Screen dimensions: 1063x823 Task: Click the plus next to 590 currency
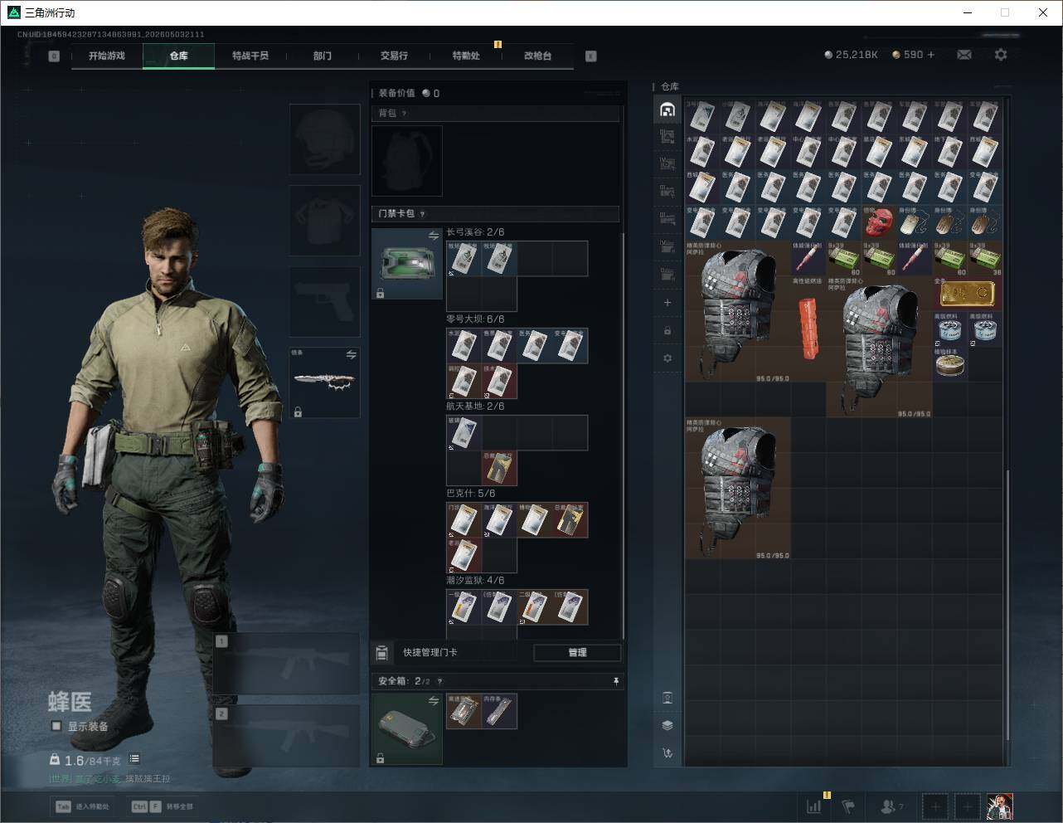[x=931, y=55]
